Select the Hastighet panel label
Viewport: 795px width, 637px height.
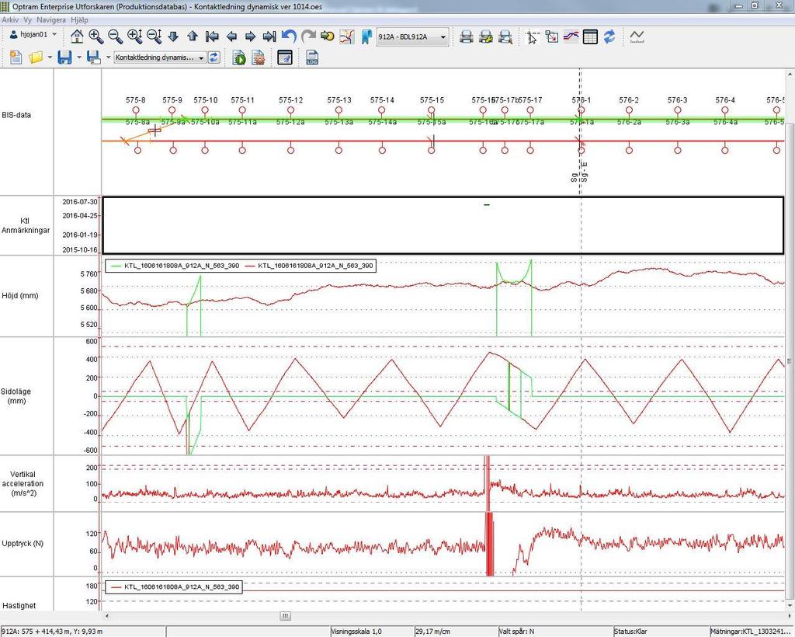[19, 606]
